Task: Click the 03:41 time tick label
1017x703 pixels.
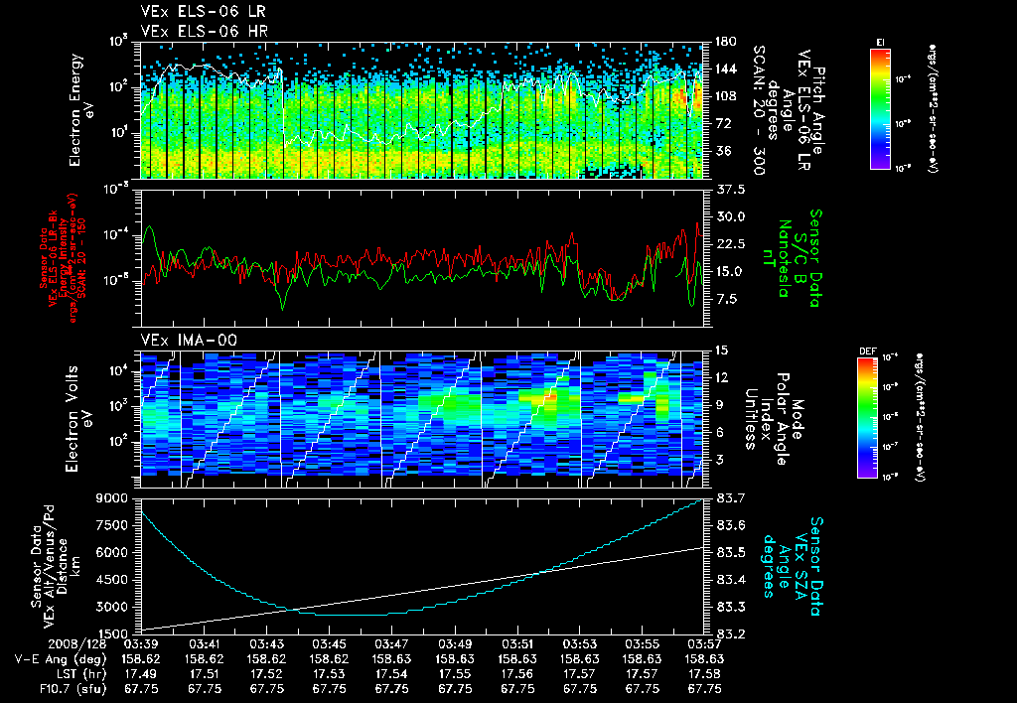Action: (204, 644)
